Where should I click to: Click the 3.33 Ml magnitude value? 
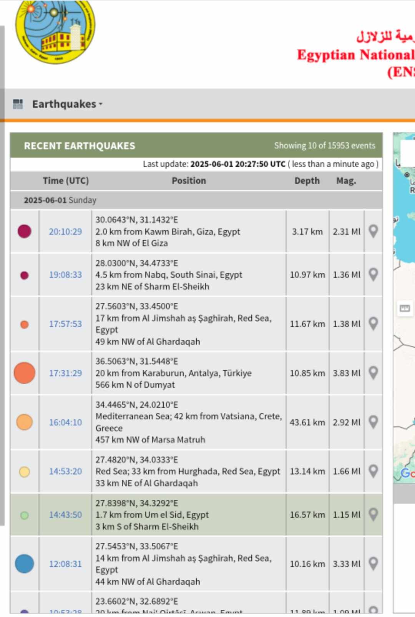pos(347,564)
